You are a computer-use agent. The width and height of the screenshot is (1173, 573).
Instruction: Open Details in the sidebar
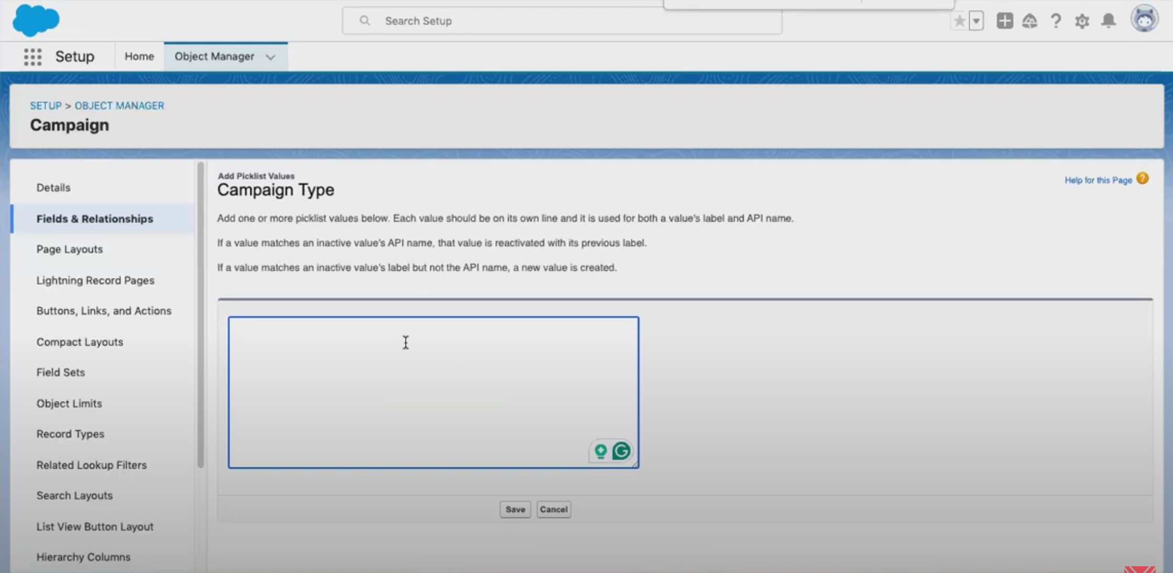53,187
